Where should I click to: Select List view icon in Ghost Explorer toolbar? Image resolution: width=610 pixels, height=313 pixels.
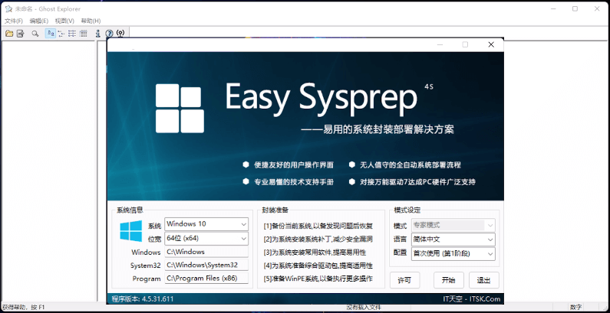coord(72,34)
